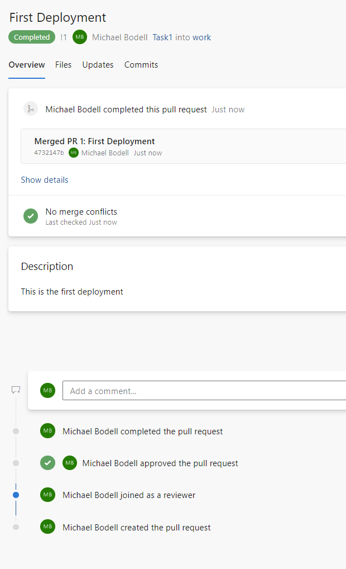Viewport: 346px width, 569px height.
Task: Click the gray timeline dot beside created entry
Action: pyautogui.click(x=16, y=527)
